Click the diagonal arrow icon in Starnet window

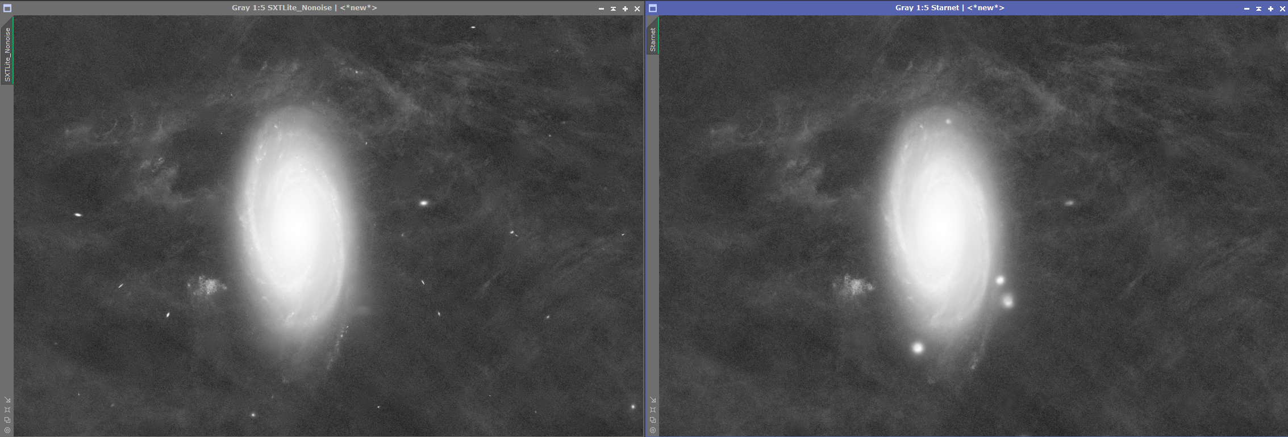tap(653, 400)
